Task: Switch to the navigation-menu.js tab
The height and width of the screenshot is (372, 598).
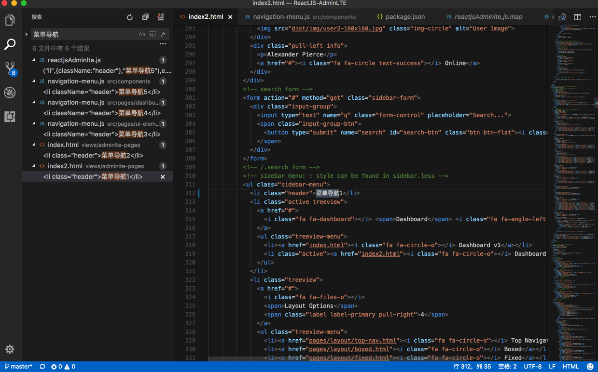Action: click(x=281, y=17)
